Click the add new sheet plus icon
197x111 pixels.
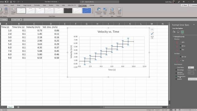click(x=18, y=107)
